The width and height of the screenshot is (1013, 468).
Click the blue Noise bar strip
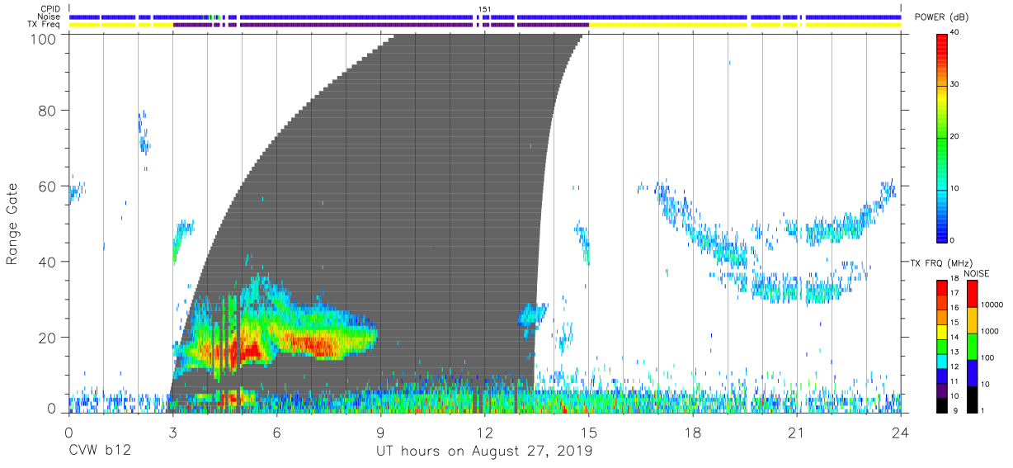click(485, 17)
